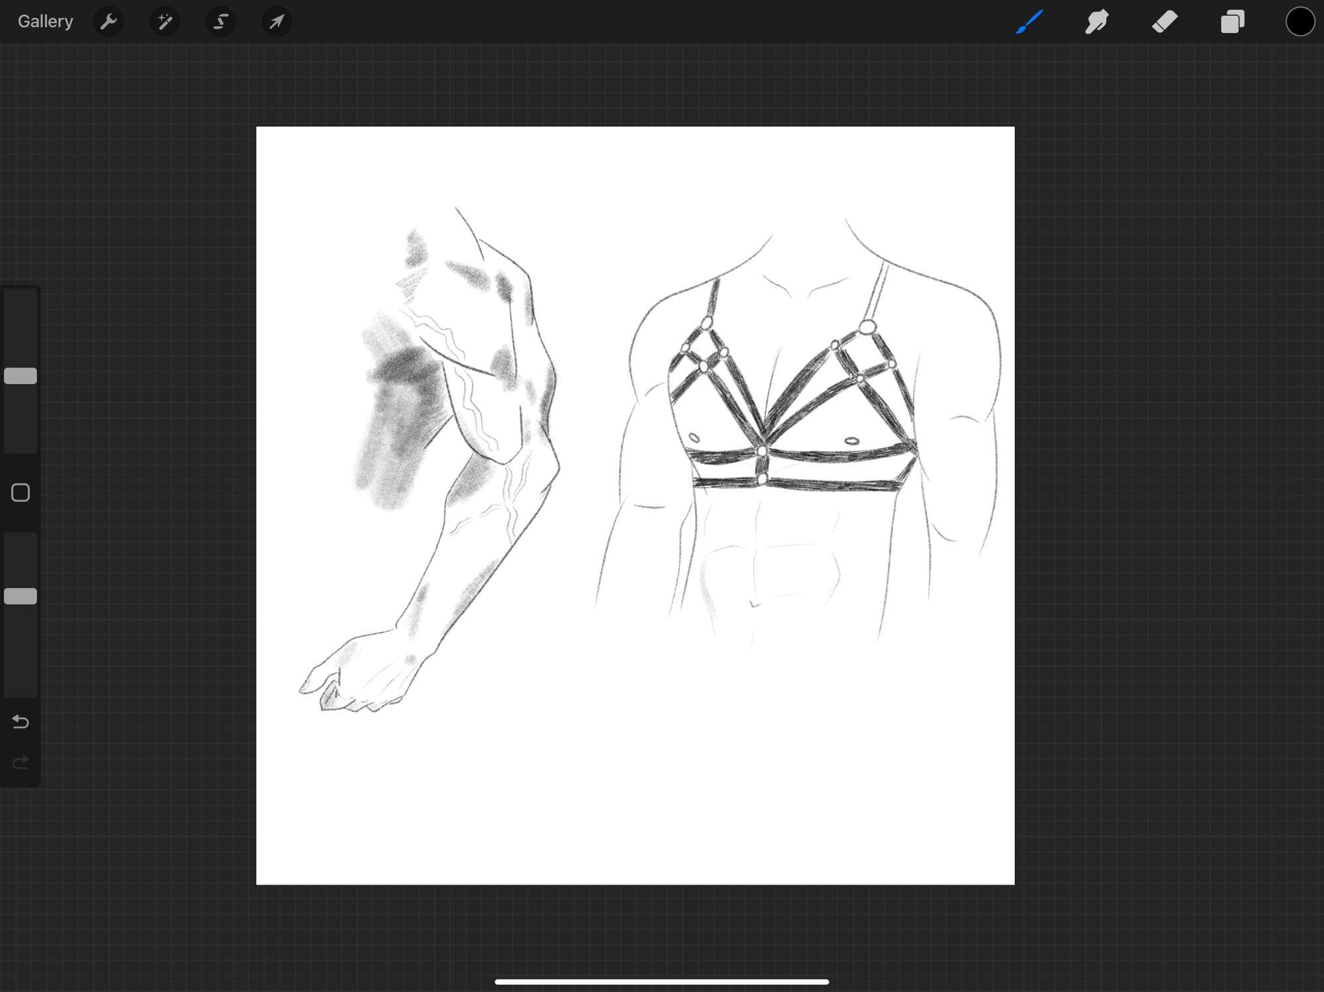This screenshot has height=992, width=1324.
Task: Open the Actions wrench menu
Action: (x=109, y=22)
